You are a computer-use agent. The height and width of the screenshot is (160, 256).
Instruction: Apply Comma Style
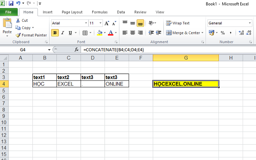(x=230, y=33)
